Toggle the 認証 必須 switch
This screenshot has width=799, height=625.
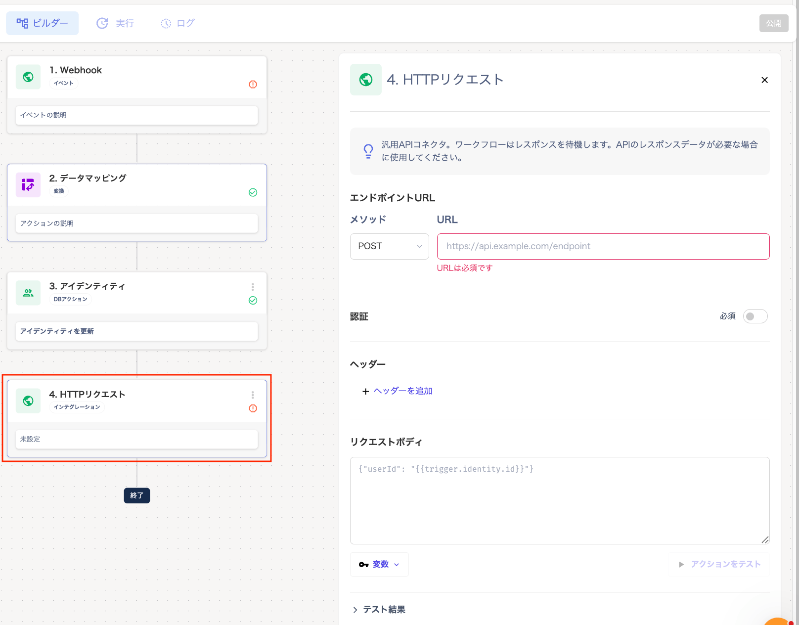tap(755, 316)
